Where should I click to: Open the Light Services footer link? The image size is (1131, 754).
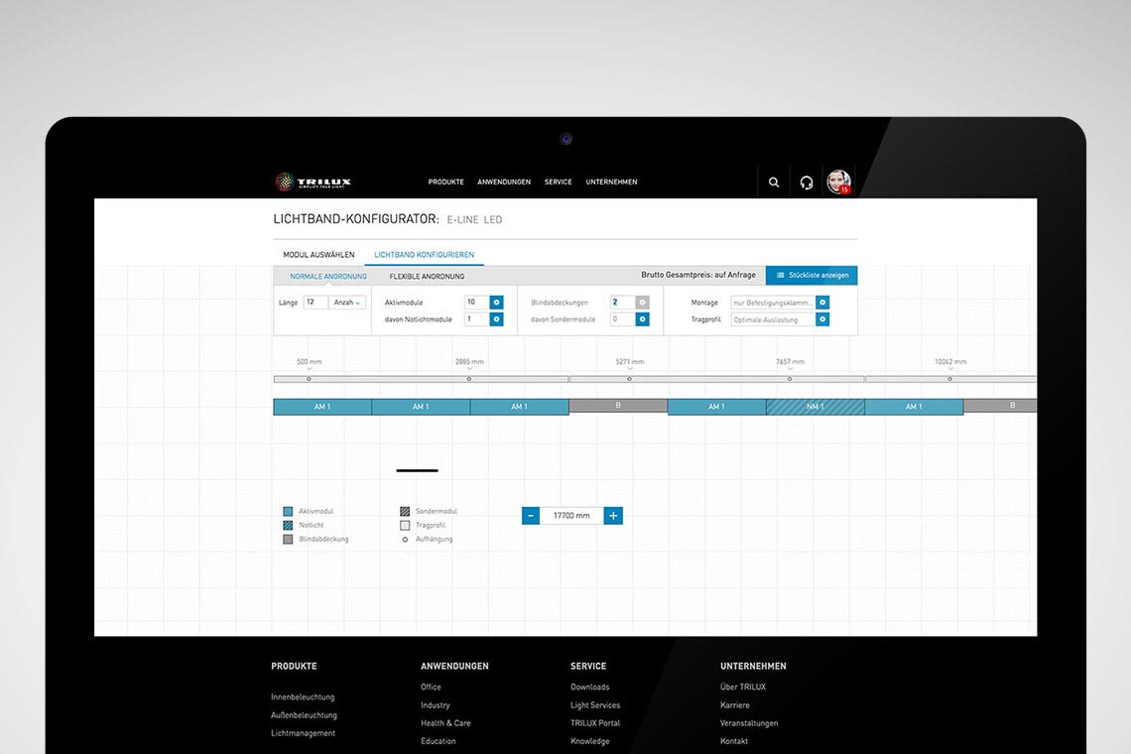[x=595, y=705]
